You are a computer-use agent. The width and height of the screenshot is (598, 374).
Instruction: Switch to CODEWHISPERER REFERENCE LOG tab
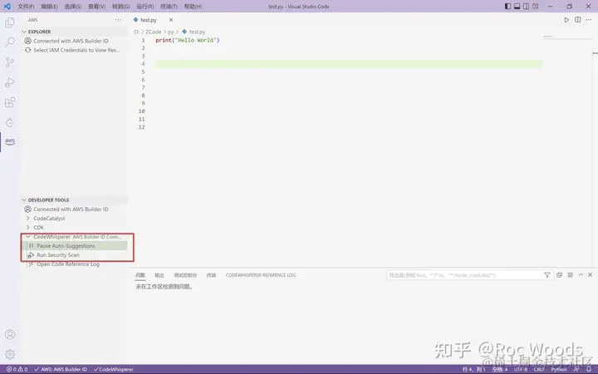(x=261, y=275)
